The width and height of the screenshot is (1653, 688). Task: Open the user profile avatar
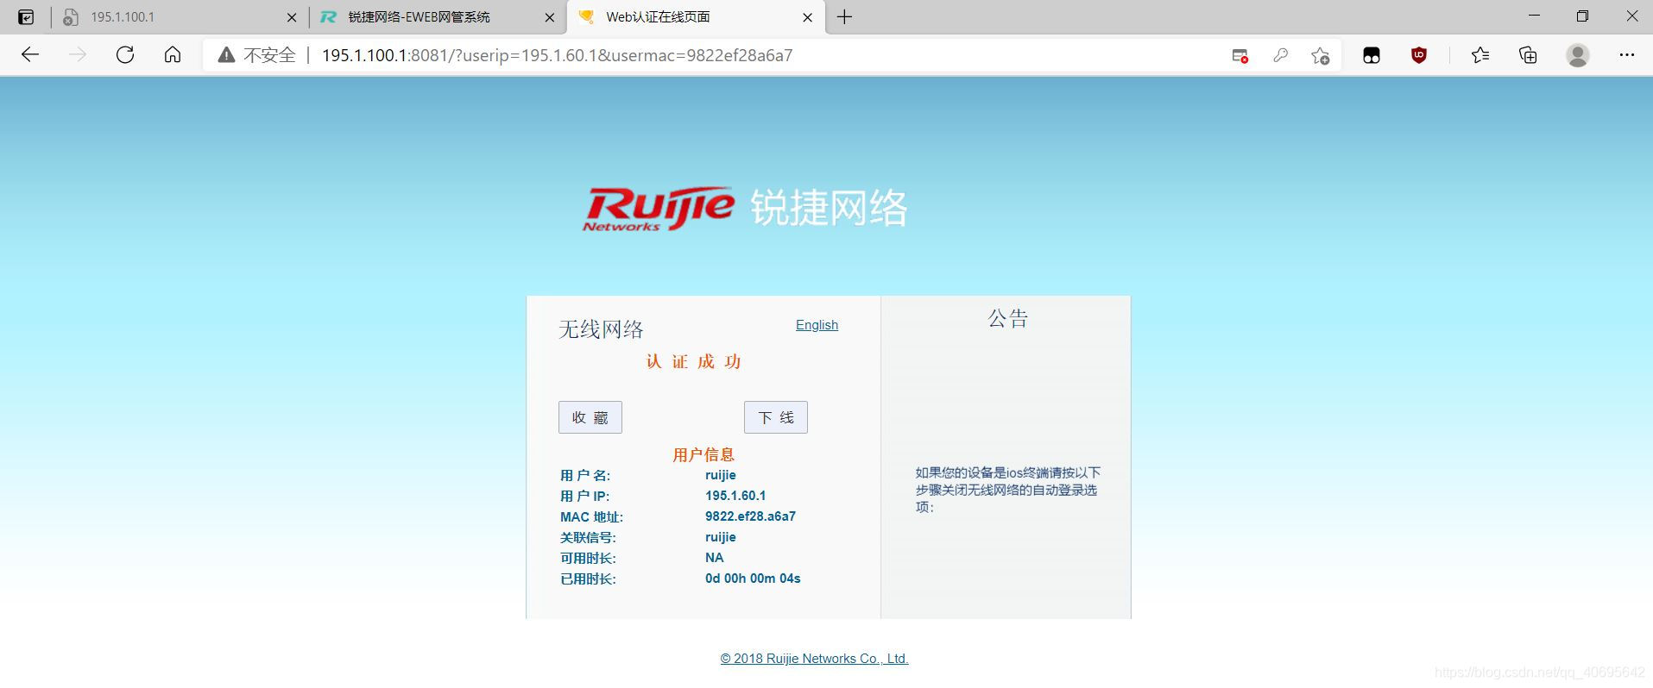pos(1578,55)
